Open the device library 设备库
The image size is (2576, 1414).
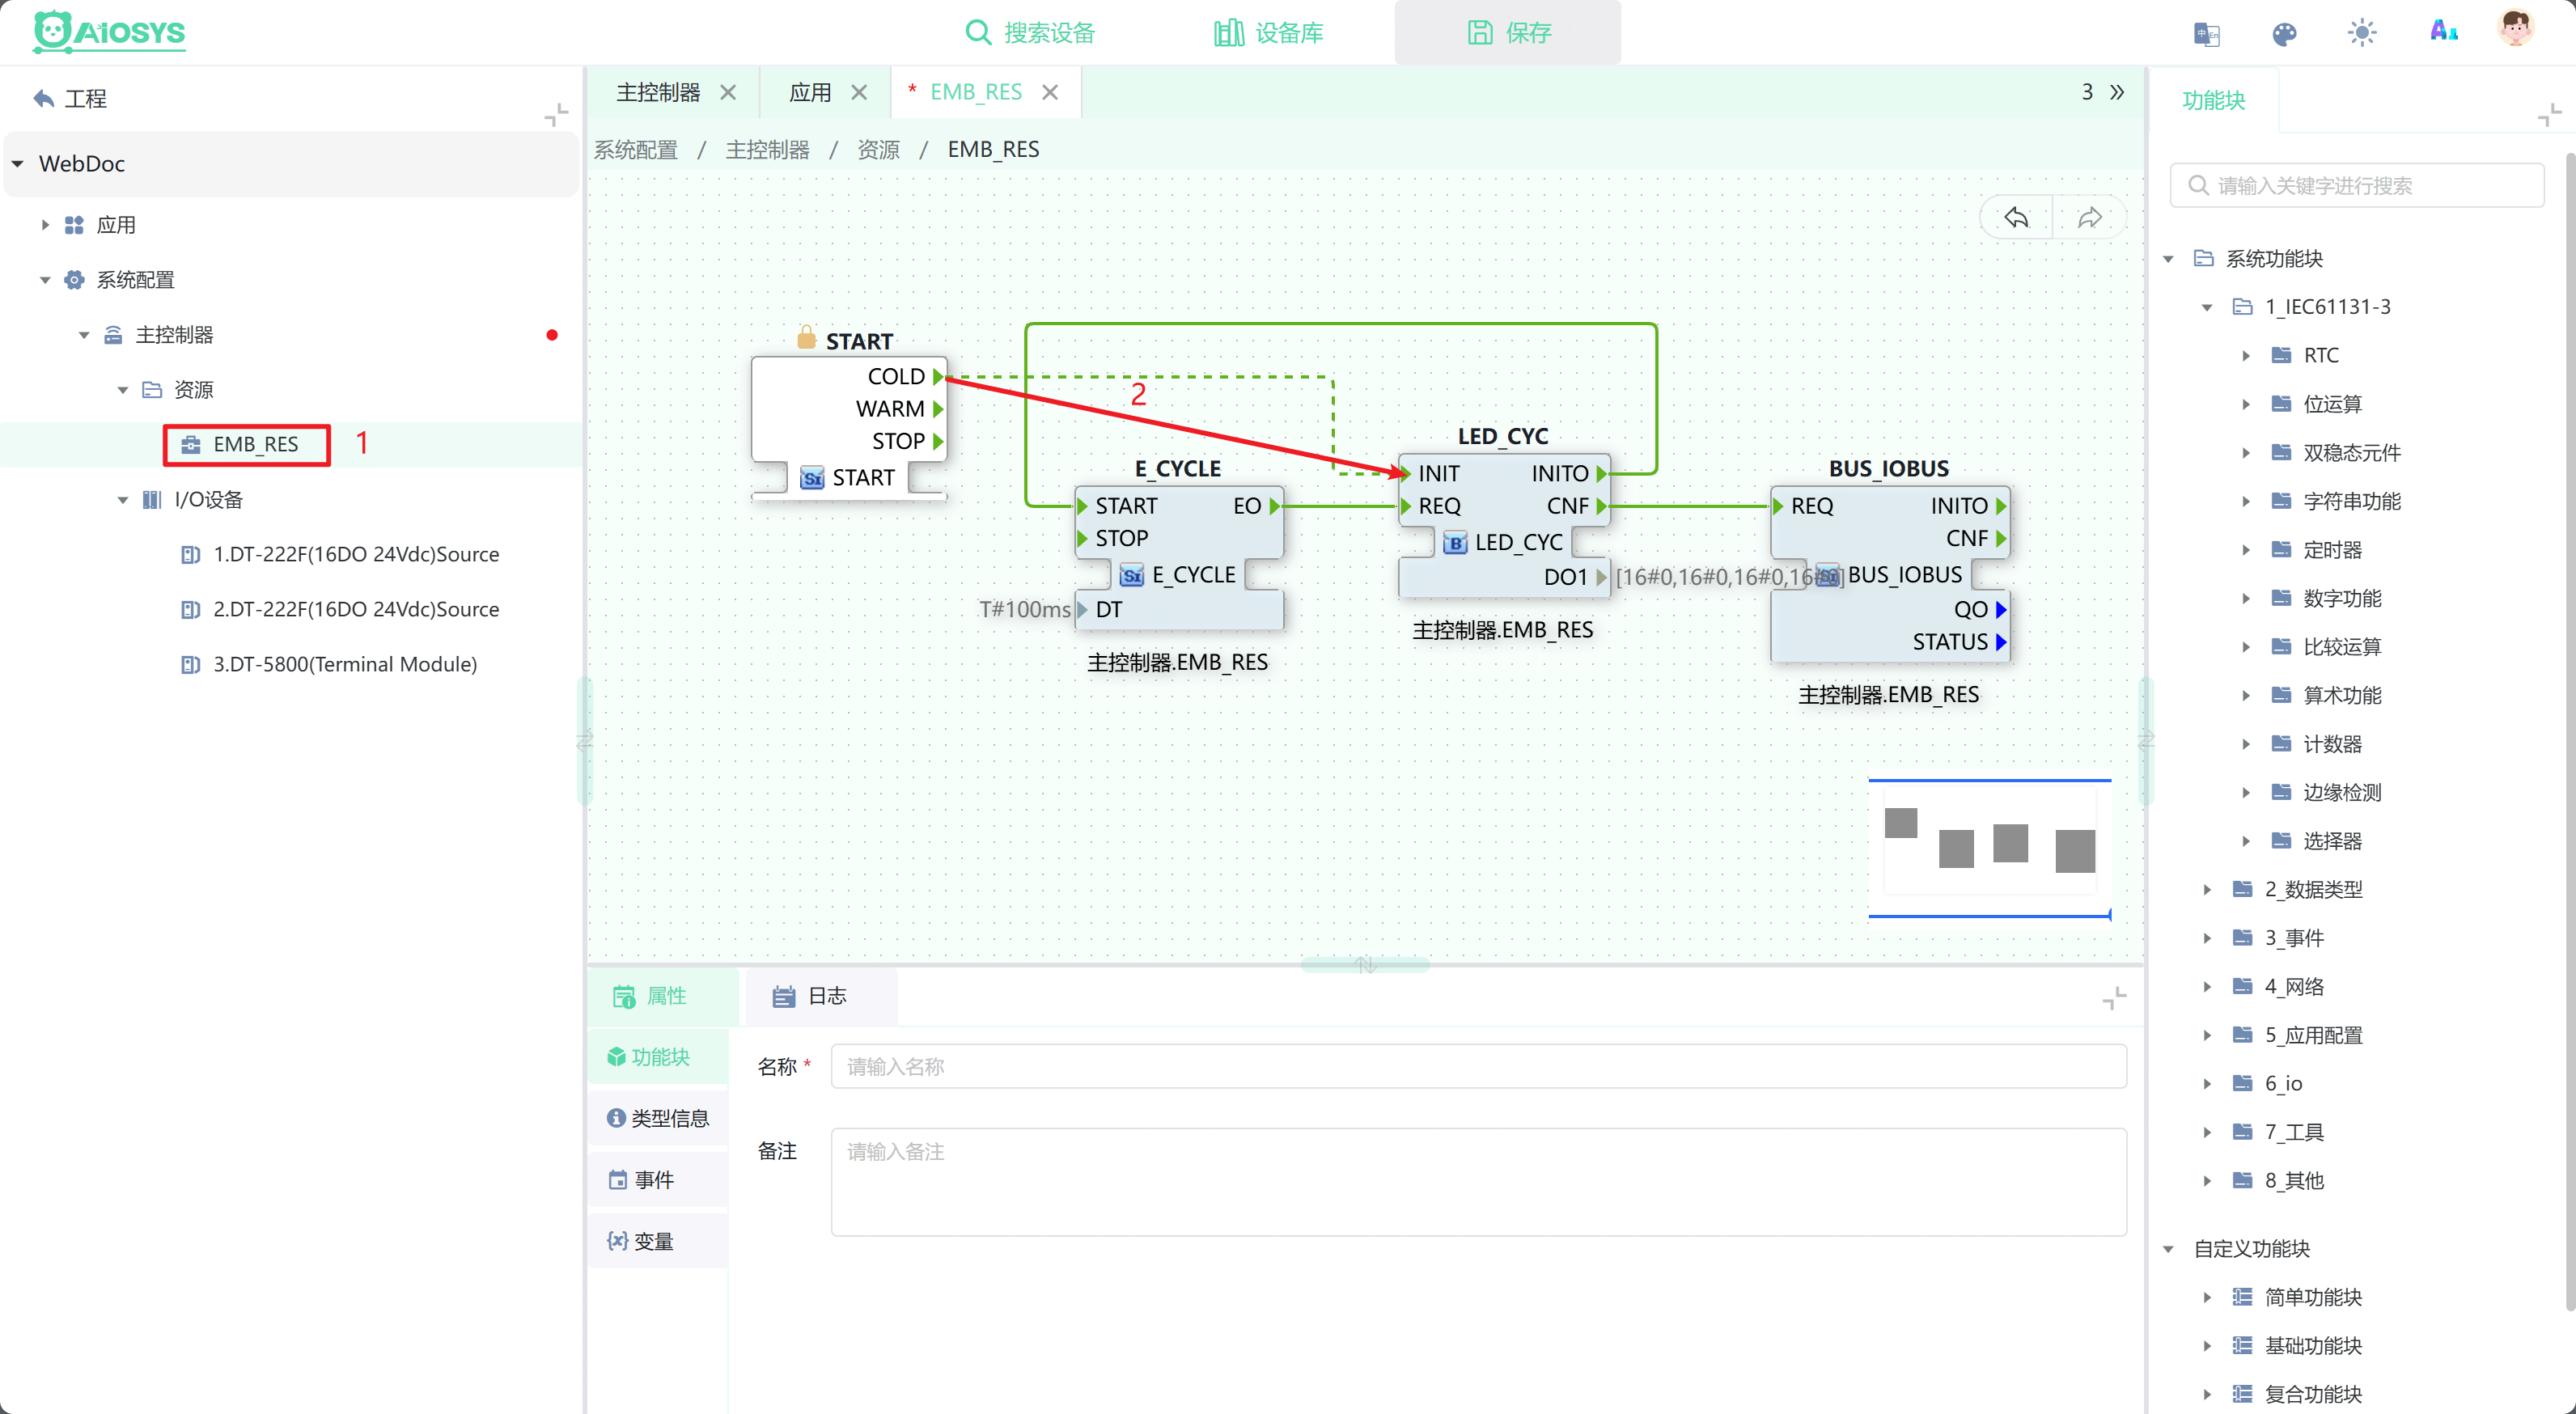pos(1268,33)
